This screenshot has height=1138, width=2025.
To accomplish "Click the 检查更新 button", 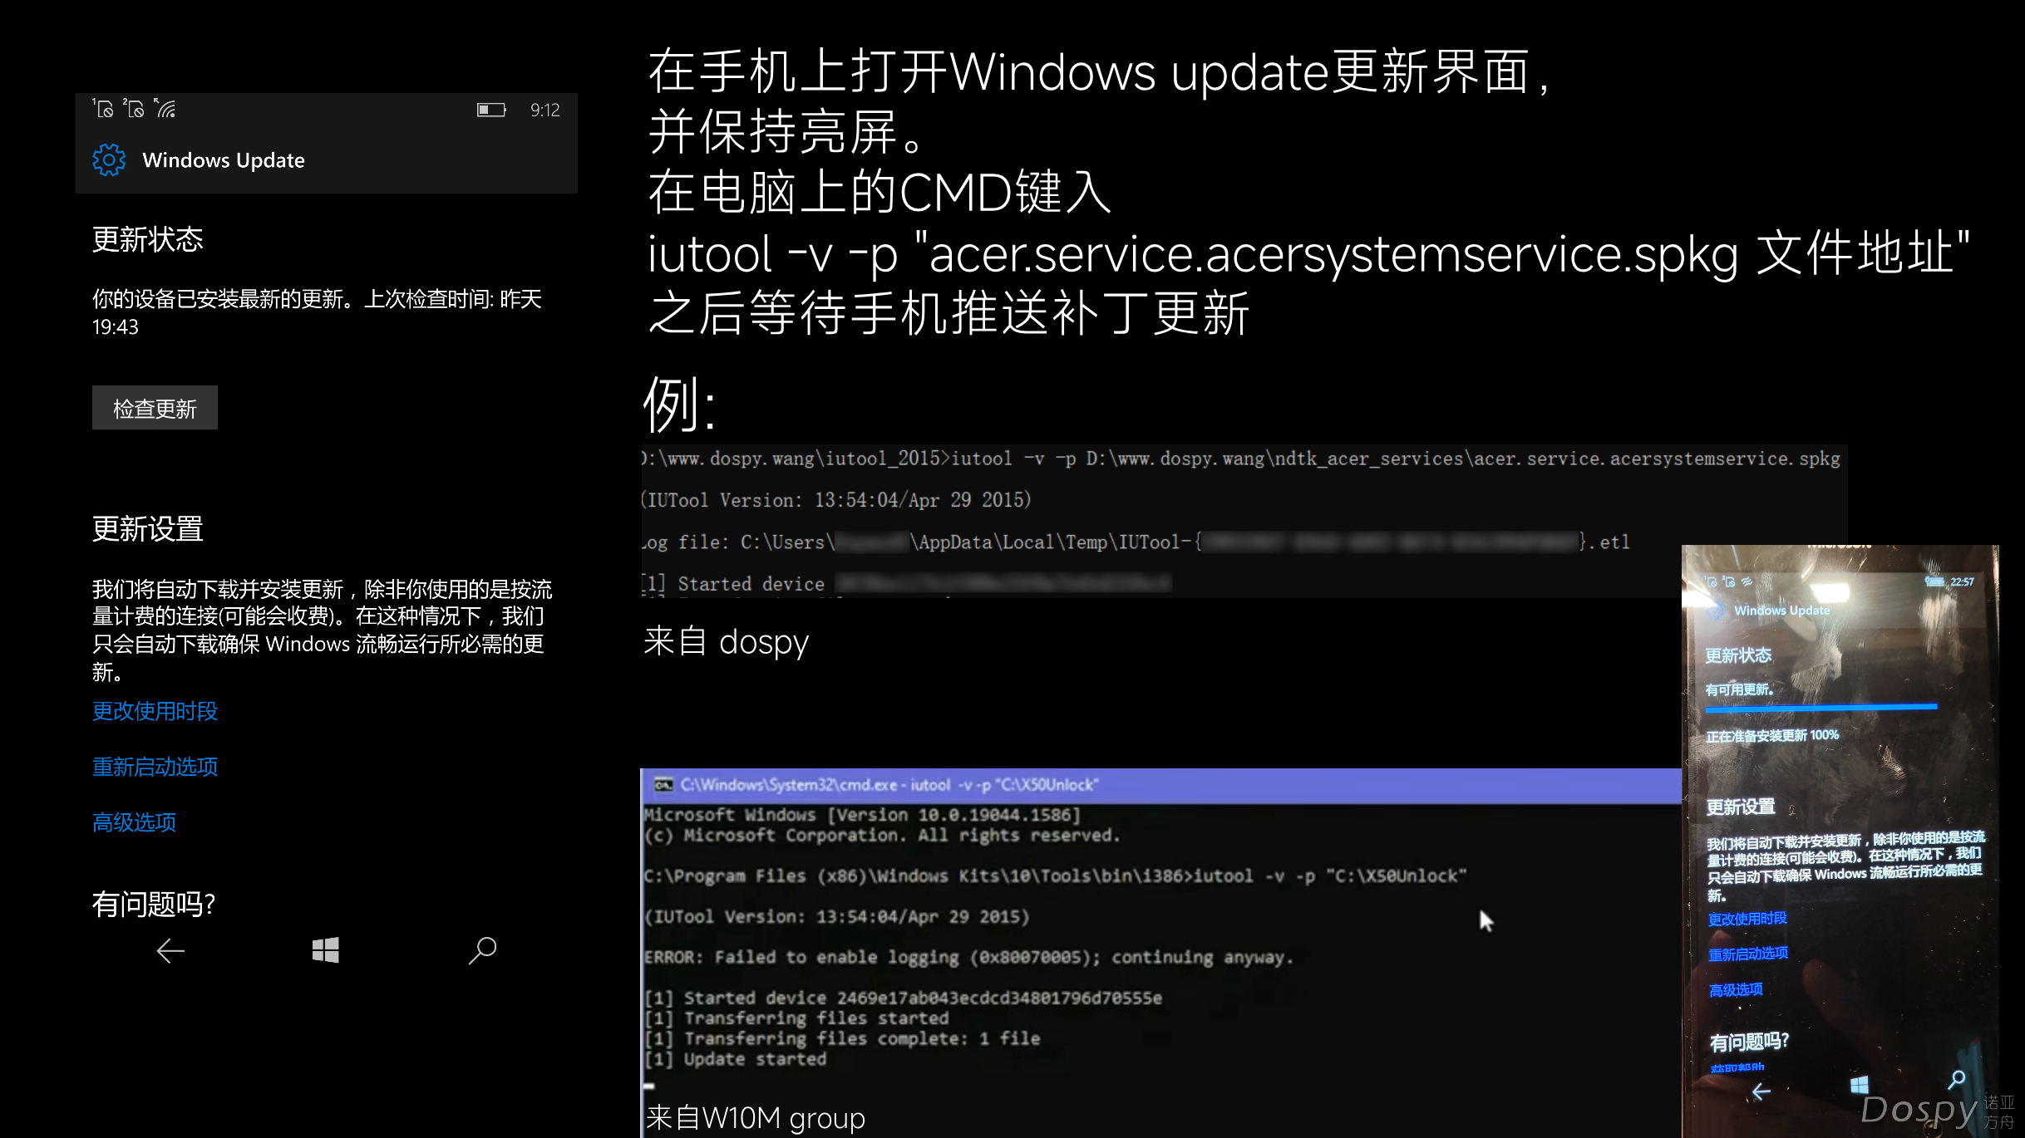I will (x=155, y=408).
